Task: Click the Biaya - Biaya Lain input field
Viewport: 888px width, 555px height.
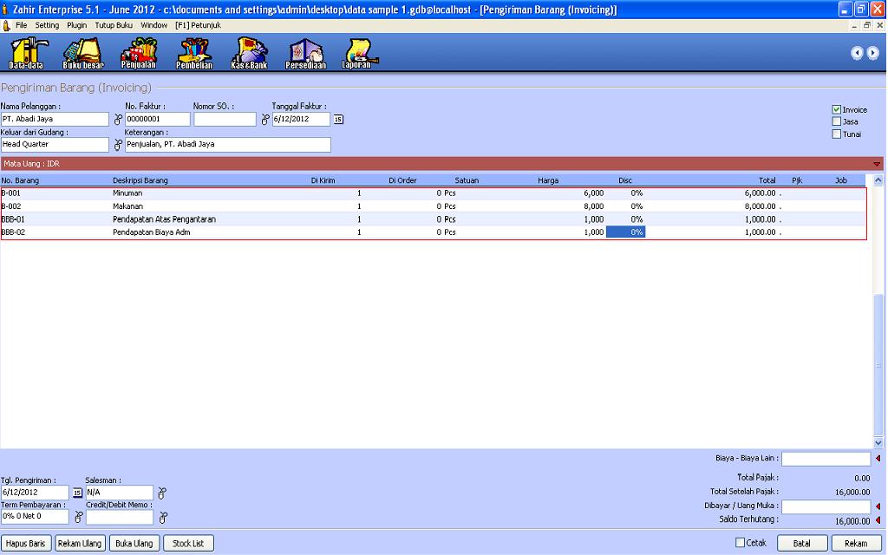Action: tap(826, 458)
